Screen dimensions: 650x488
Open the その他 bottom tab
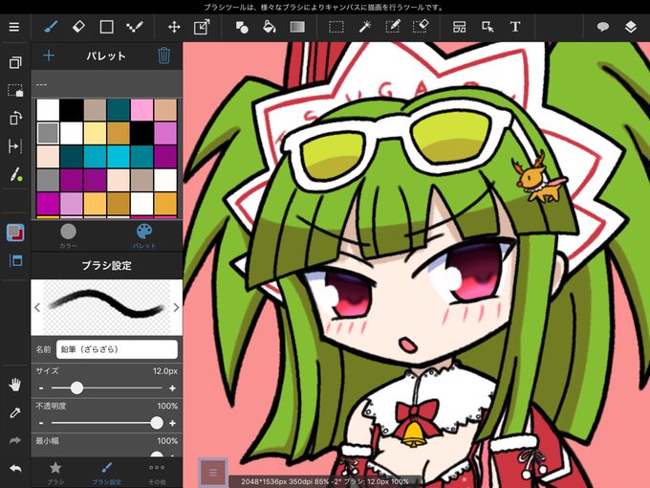(x=157, y=473)
